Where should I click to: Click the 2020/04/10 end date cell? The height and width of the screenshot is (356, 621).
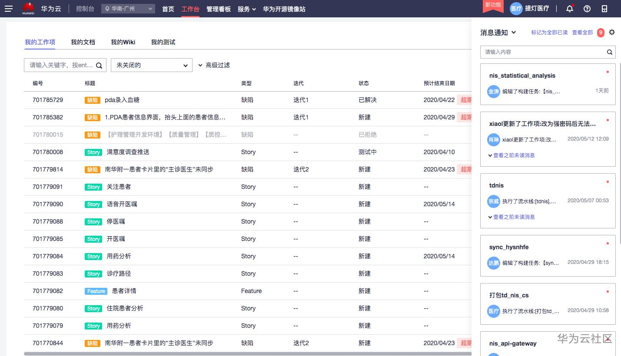439,152
